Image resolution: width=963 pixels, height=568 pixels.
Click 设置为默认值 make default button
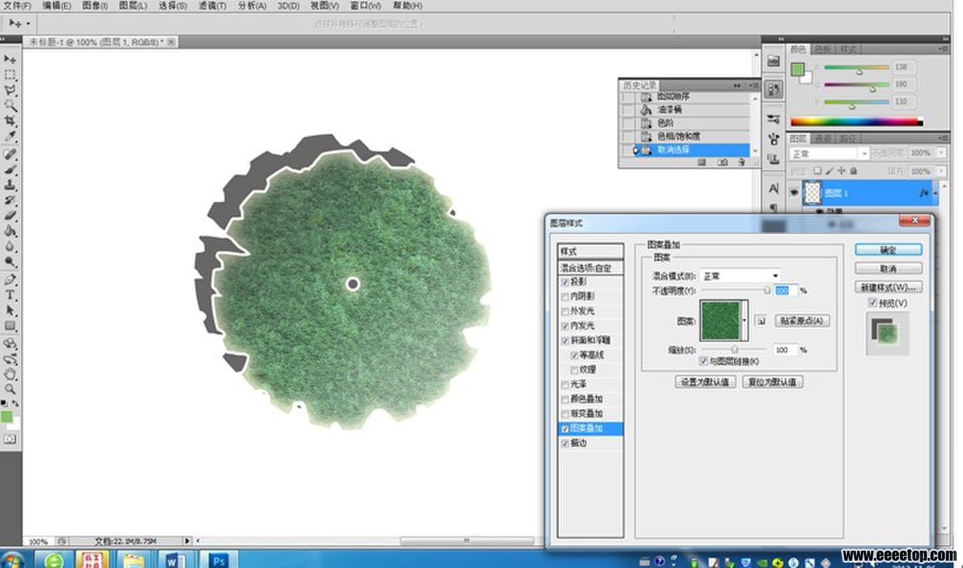[705, 382]
